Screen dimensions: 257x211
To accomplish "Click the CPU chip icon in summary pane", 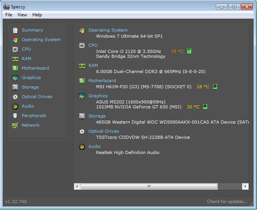I will (82, 46).
